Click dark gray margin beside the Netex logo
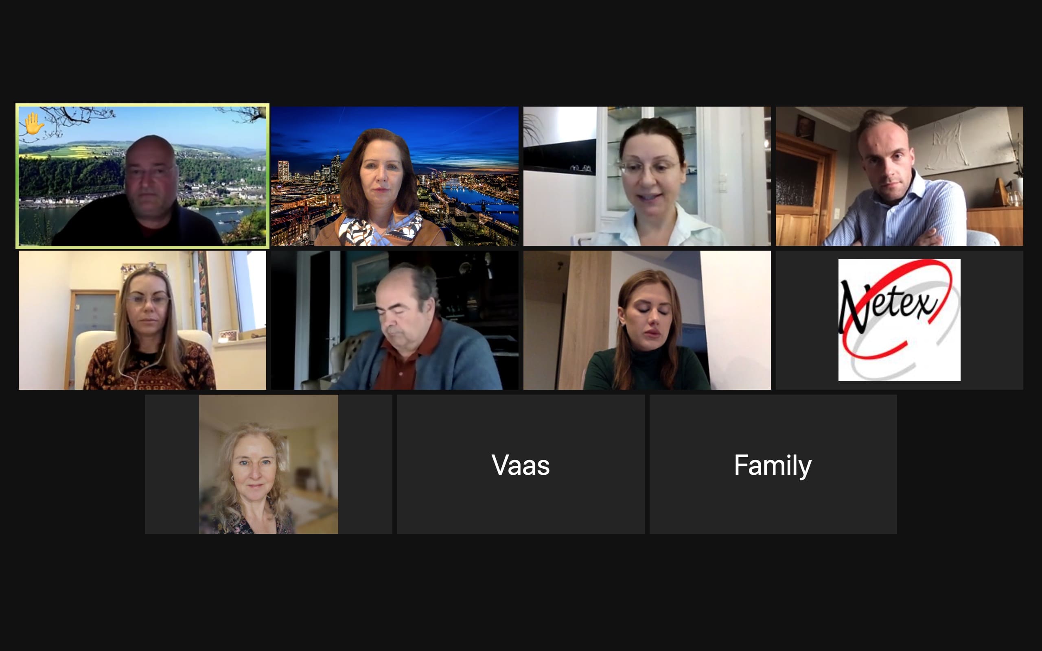Viewport: 1042px width, 651px height. point(806,320)
